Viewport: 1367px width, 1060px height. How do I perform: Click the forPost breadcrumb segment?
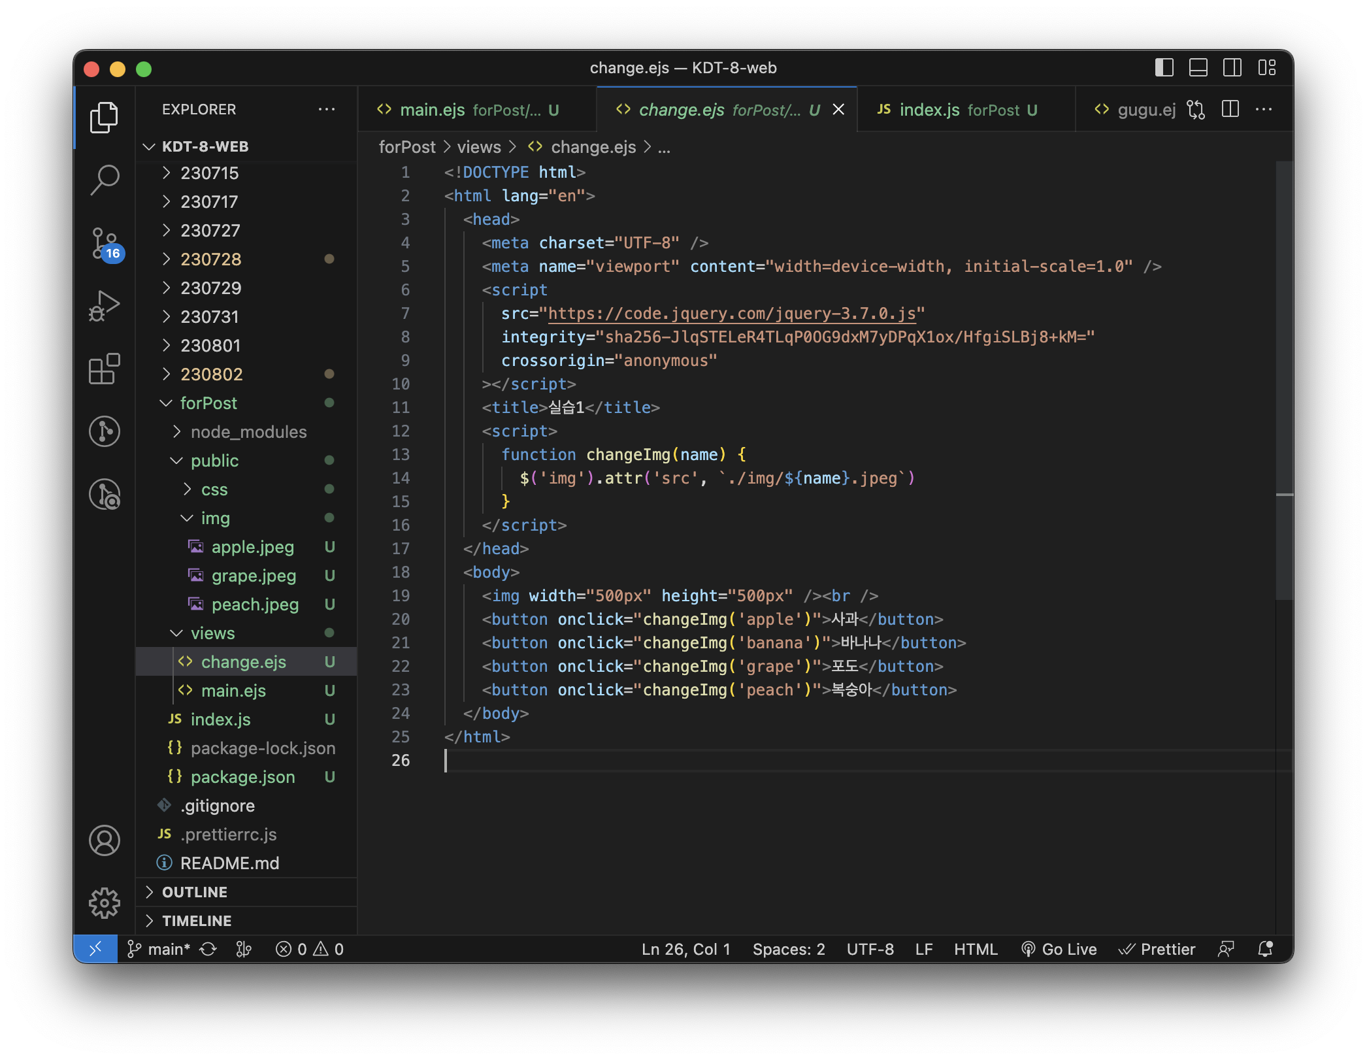(407, 147)
